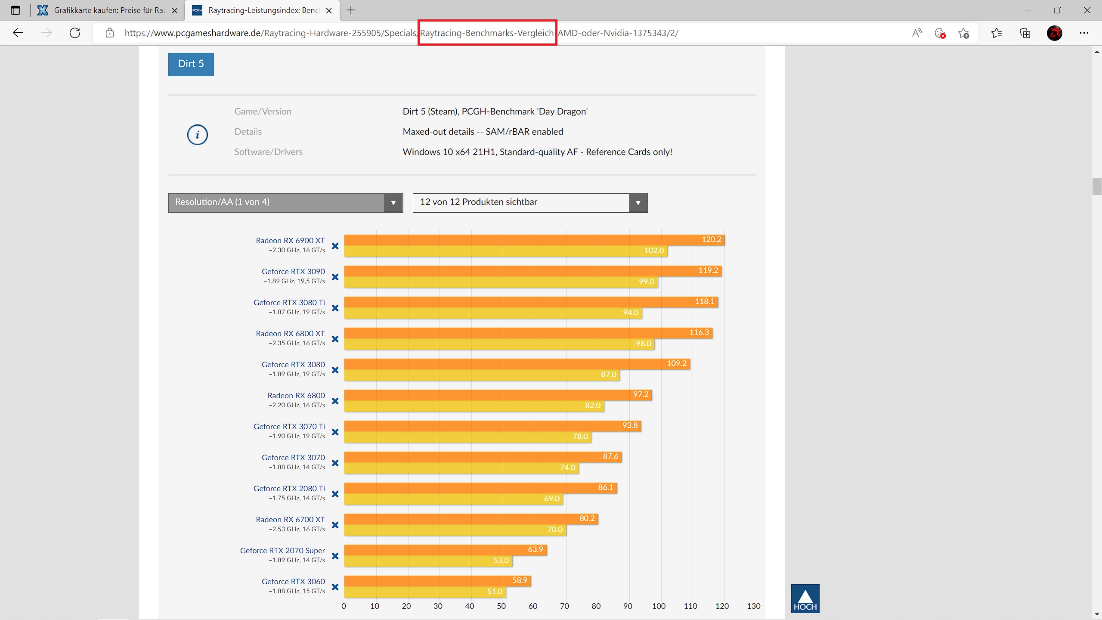Remove Geforce RTX 3090 from chart
The height and width of the screenshot is (620, 1102).
click(x=335, y=277)
